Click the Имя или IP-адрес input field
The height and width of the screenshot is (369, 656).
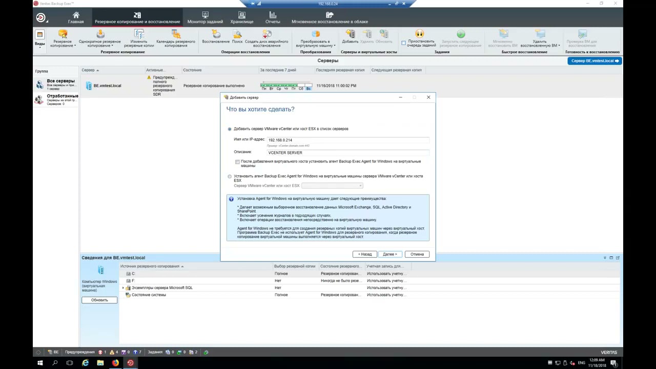point(347,140)
